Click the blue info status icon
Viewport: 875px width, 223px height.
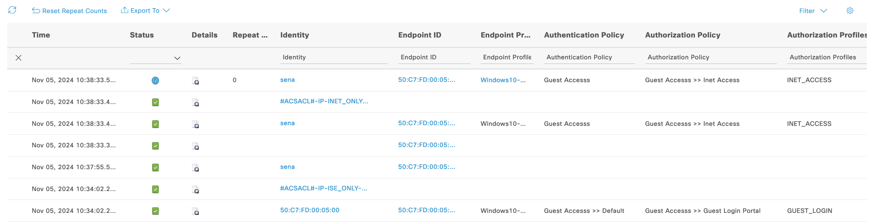[155, 81]
